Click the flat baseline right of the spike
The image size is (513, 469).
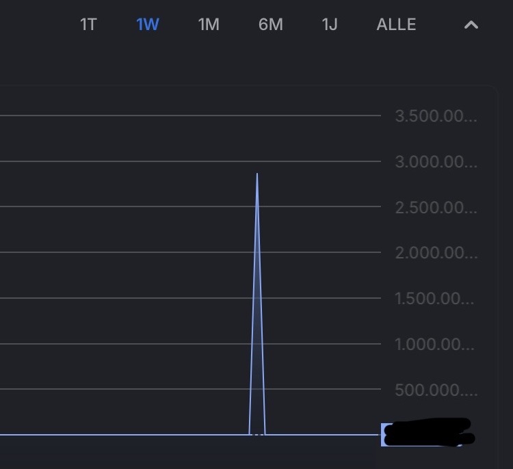(323, 435)
